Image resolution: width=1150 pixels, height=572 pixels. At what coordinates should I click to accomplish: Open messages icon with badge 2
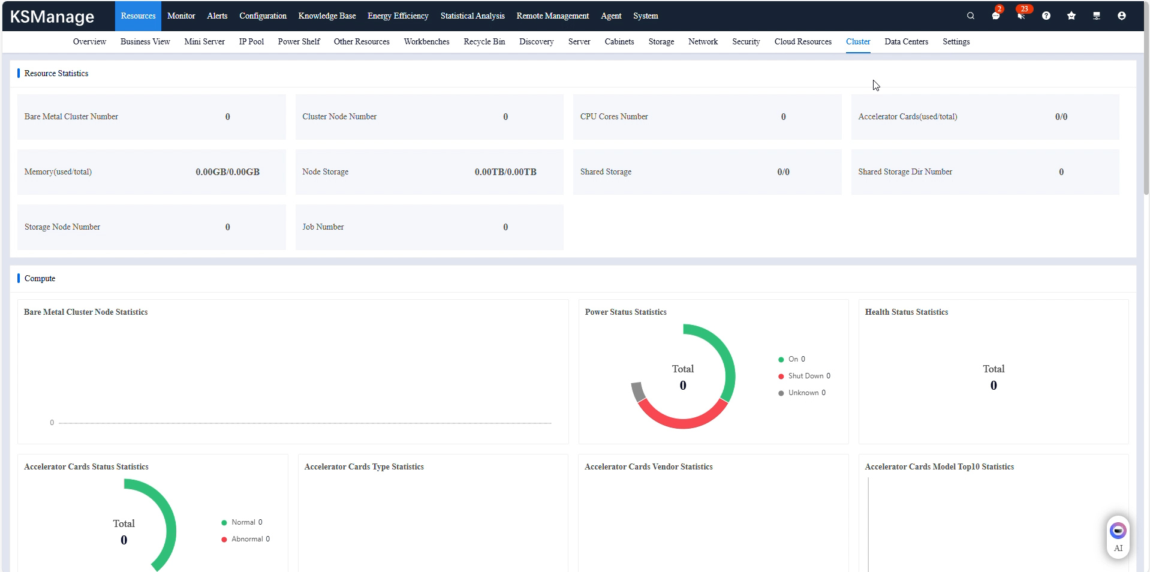[995, 16]
